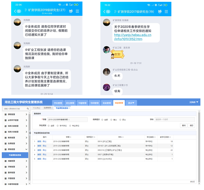Open the 学科 dropdown selector

[175, 120]
